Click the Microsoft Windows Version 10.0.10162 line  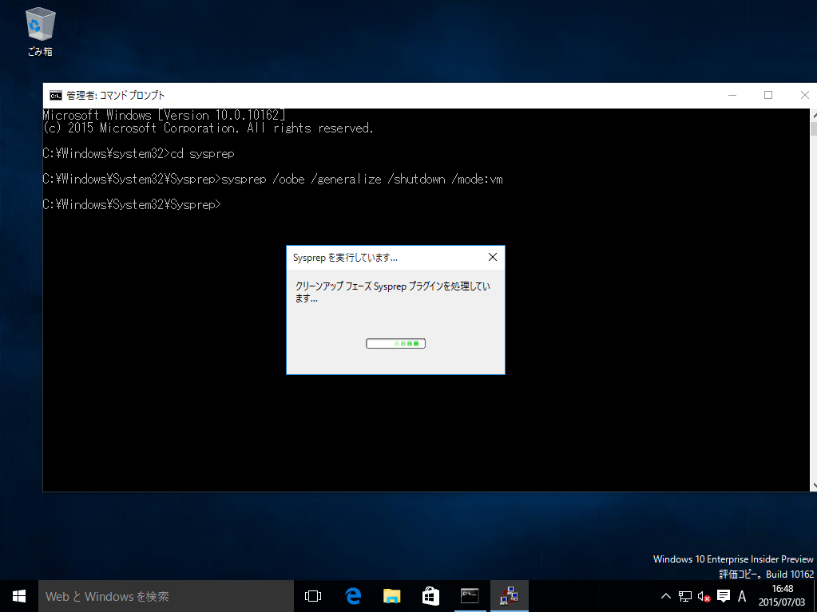coord(165,115)
